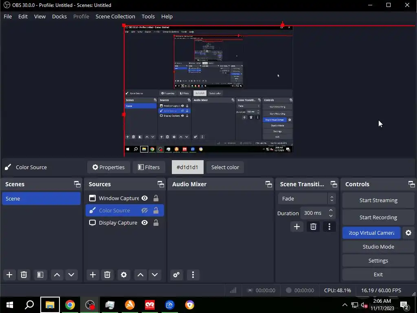Show hidden system tray icons chevron

click(345, 305)
